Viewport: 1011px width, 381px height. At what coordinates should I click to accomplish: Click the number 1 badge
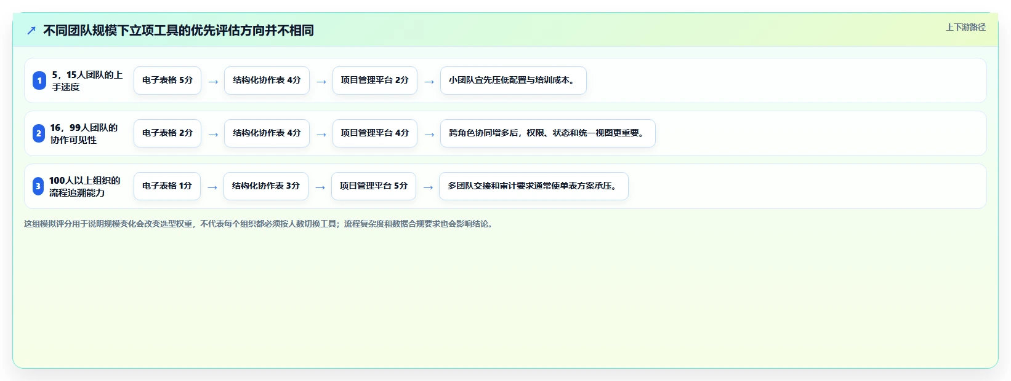[x=39, y=81]
